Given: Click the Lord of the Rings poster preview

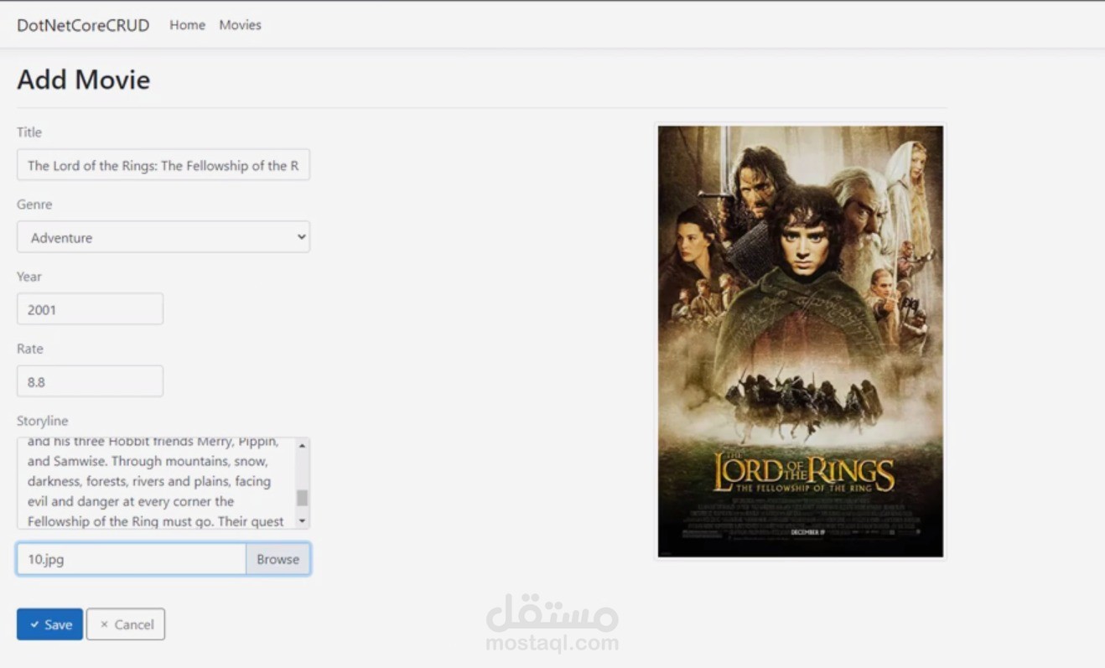Looking at the screenshot, I should point(801,341).
